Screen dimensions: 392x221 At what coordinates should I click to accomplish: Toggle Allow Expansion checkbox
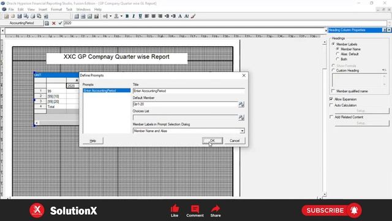[x=331, y=99]
